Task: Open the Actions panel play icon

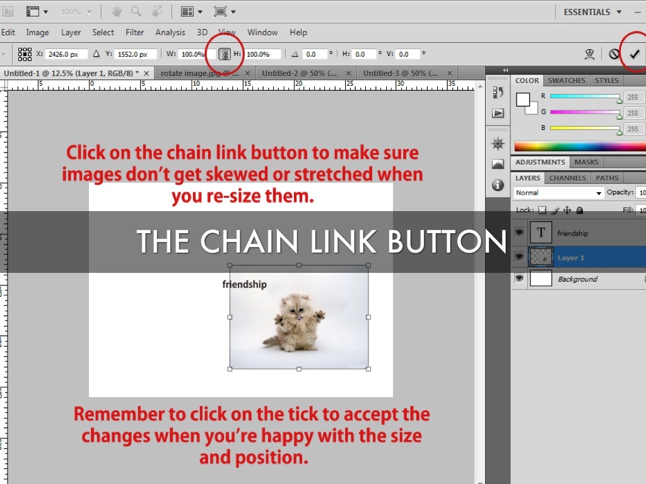Action: pos(498,113)
